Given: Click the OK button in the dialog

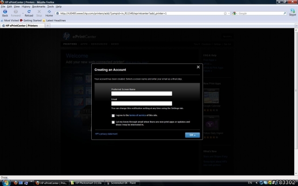Looking at the screenshot, I should coord(192,135).
